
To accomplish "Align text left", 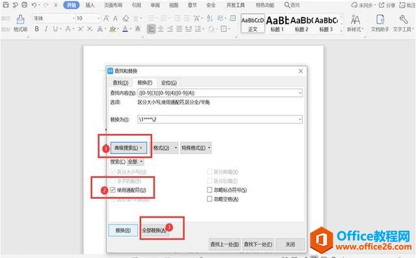I will tap(151, 29).
